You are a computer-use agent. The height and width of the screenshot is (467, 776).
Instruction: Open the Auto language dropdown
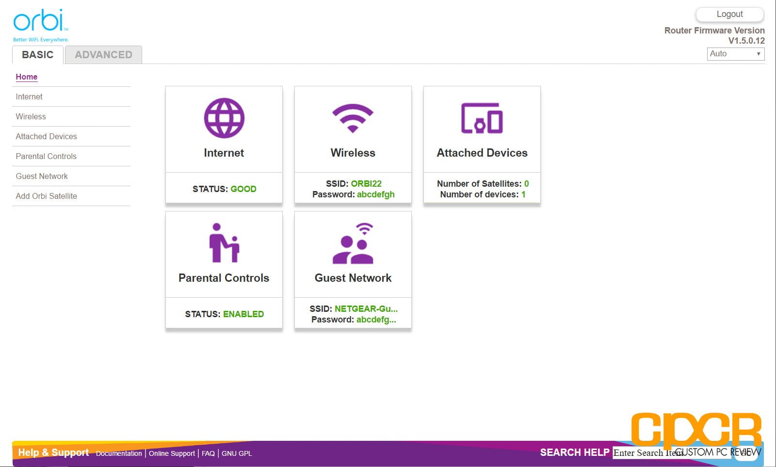click(x=736, y=54)
